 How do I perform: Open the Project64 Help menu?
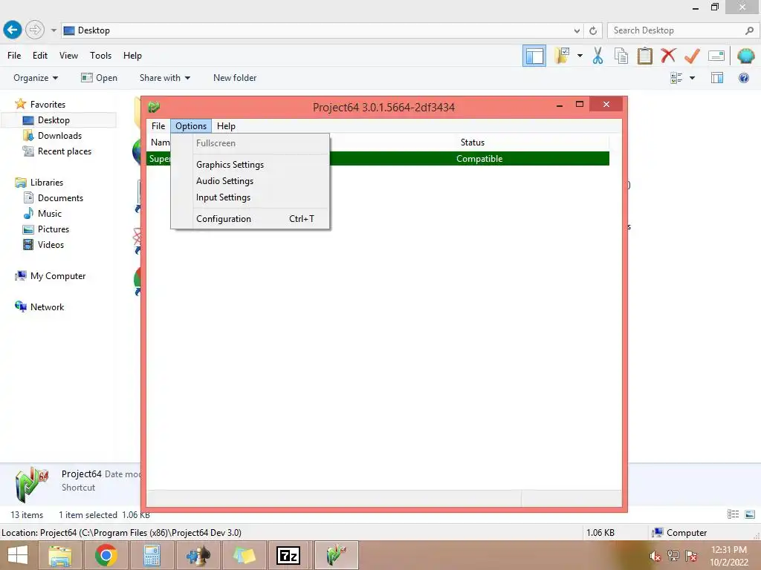tap(226, 126)
